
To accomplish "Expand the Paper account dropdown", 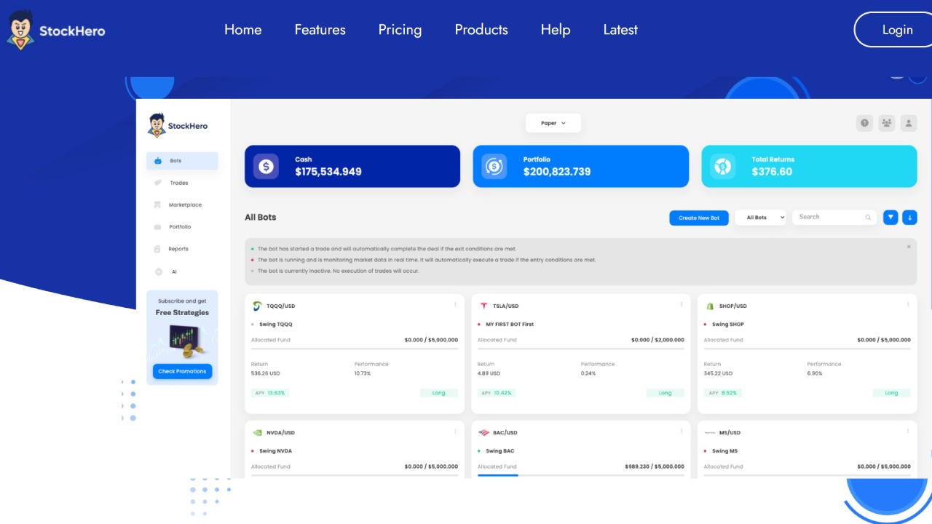I will click(x=553, y=123).
